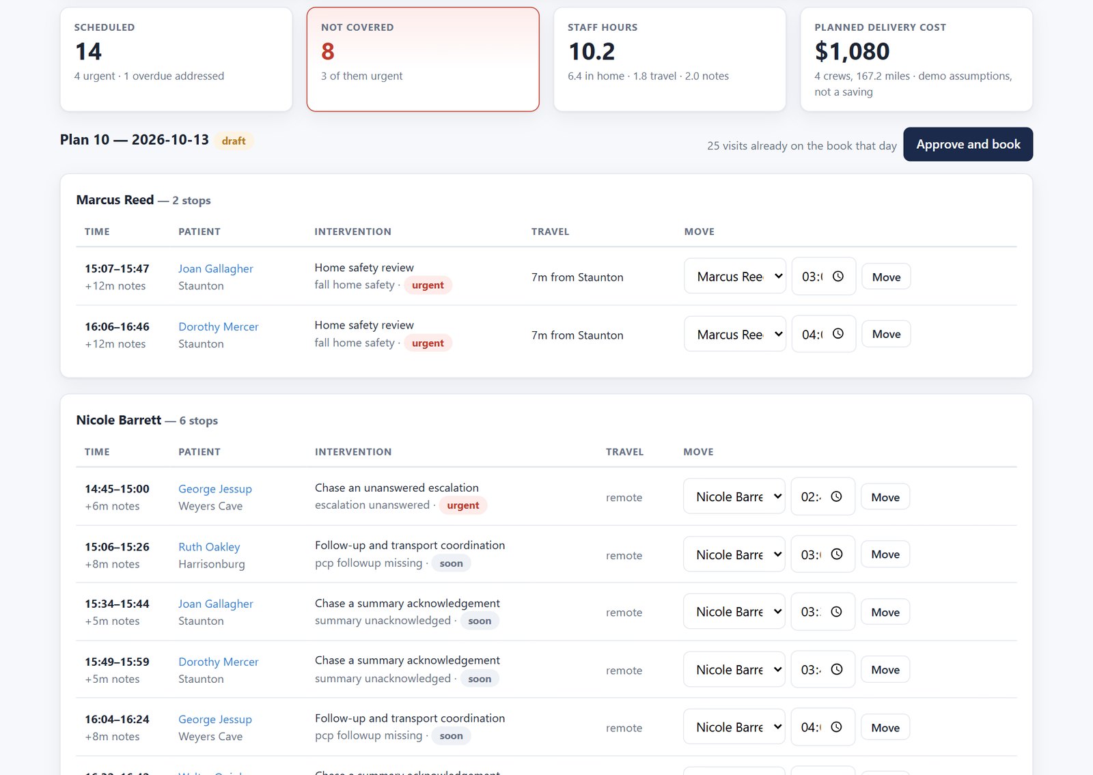Open time picker clock for Joan Gallagher 15:07 visit

838,277
